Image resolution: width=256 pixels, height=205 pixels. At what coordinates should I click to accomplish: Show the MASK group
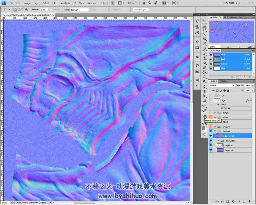pyautogui.click(x=211, y=113)
